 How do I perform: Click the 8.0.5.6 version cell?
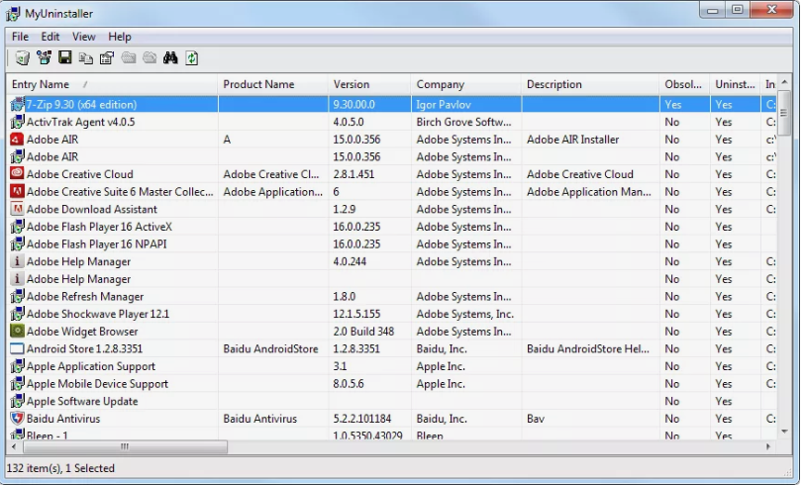coord(349,384)
